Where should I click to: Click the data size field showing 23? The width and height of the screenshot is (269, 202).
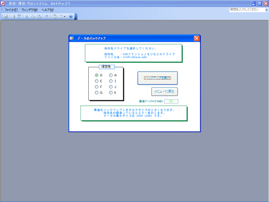click(171, 102)
